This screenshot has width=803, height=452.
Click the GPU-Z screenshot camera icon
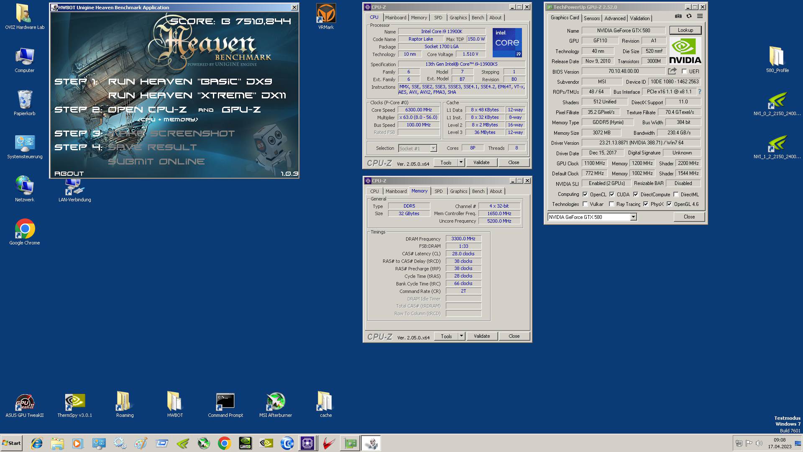pos(678,16)
